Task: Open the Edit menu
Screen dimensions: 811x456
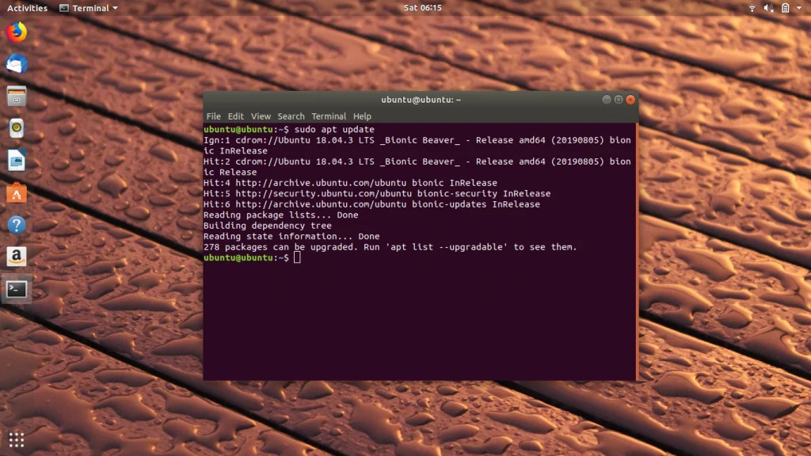Action: 235,116
